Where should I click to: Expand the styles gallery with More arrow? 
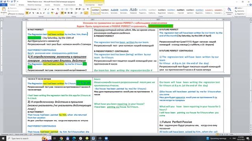224,14
